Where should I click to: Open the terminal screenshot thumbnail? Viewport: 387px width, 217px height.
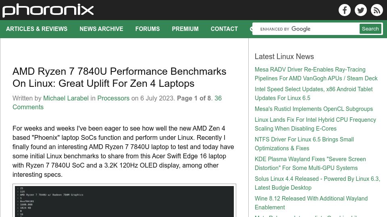point(125,200)
